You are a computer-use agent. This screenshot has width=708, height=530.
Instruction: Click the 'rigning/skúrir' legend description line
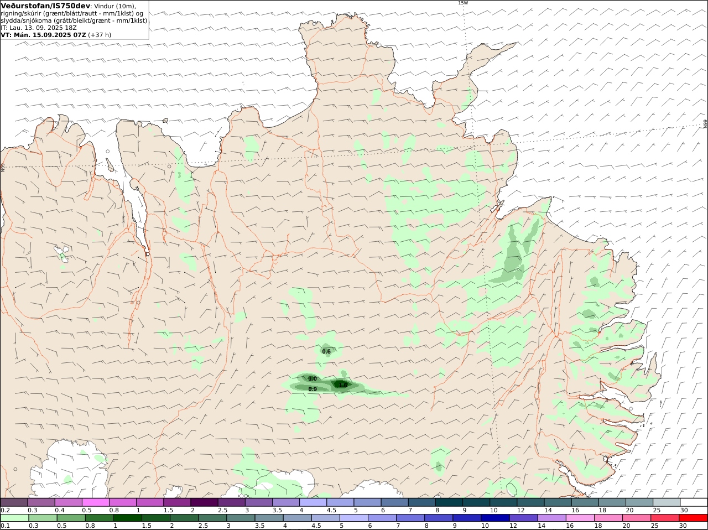click(72, 13)
